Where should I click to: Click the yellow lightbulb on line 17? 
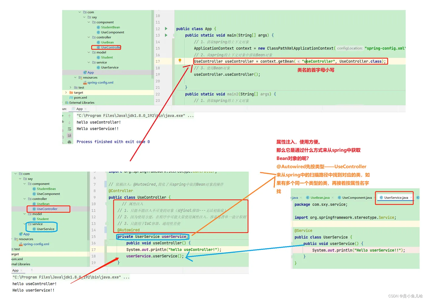(180, 61)
